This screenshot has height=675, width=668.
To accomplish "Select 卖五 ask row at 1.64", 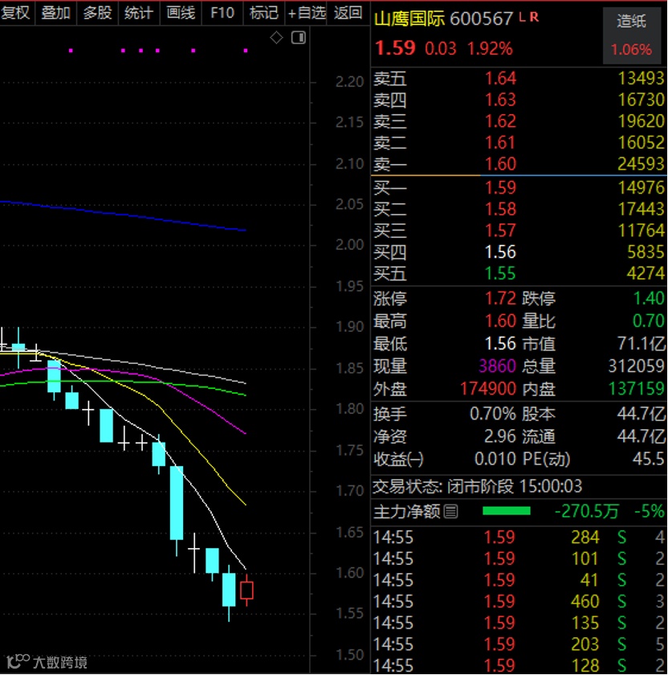I will click(519, 79).
